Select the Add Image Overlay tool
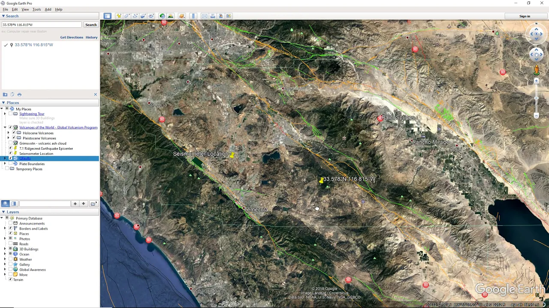Image resolution: width=549 pixels, height=308 pixels. 143,16
